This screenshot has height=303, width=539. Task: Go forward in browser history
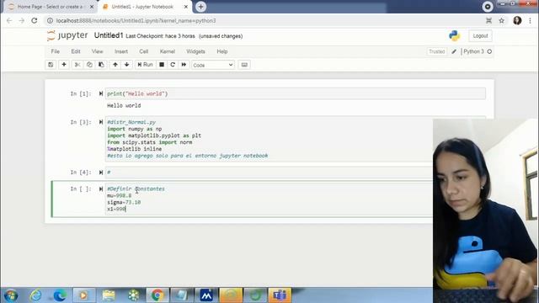(x=22, y=20)
